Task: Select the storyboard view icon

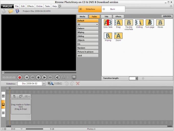Action: [3, 104]
